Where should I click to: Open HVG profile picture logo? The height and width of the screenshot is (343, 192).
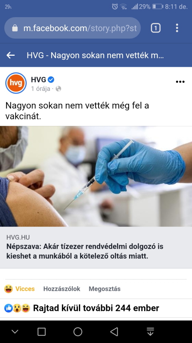click(16, 83)
